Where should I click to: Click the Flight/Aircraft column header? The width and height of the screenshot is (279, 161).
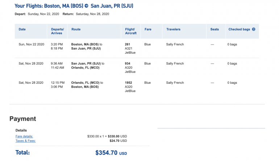(x=130, y=31)
